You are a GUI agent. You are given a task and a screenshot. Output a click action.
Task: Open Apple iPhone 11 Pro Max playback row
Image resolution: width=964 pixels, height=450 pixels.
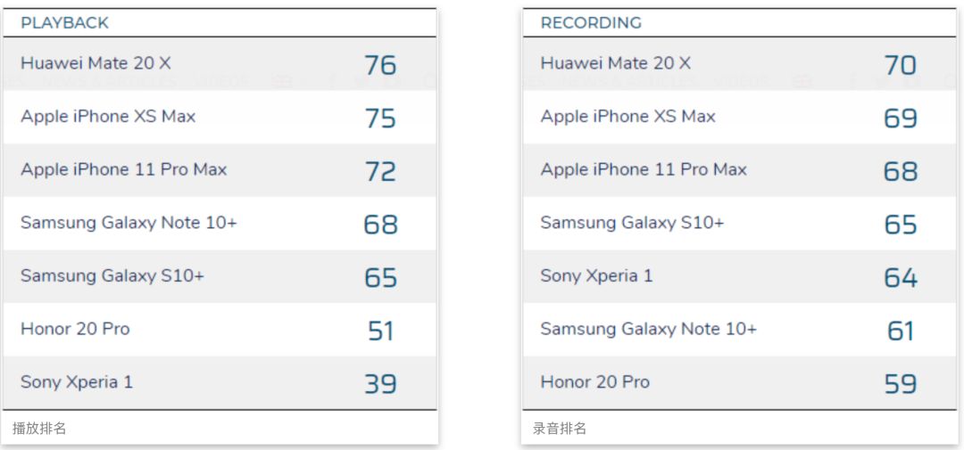point(124,169)
